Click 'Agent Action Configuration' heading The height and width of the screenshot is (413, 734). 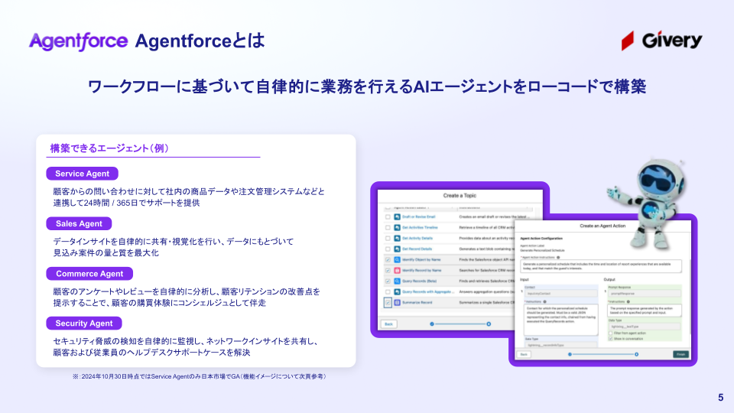pyautogui.click(x=541, y=239)
